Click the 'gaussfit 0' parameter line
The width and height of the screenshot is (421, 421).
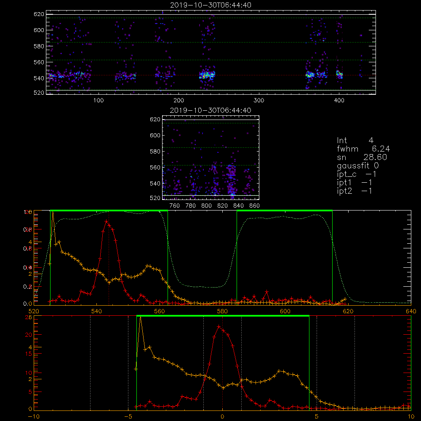pos(358,165)
